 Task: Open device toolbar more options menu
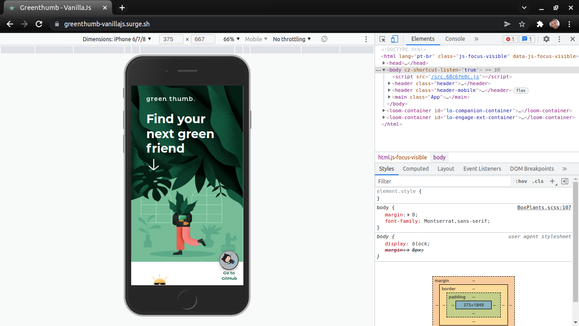[x=366, y=39]
